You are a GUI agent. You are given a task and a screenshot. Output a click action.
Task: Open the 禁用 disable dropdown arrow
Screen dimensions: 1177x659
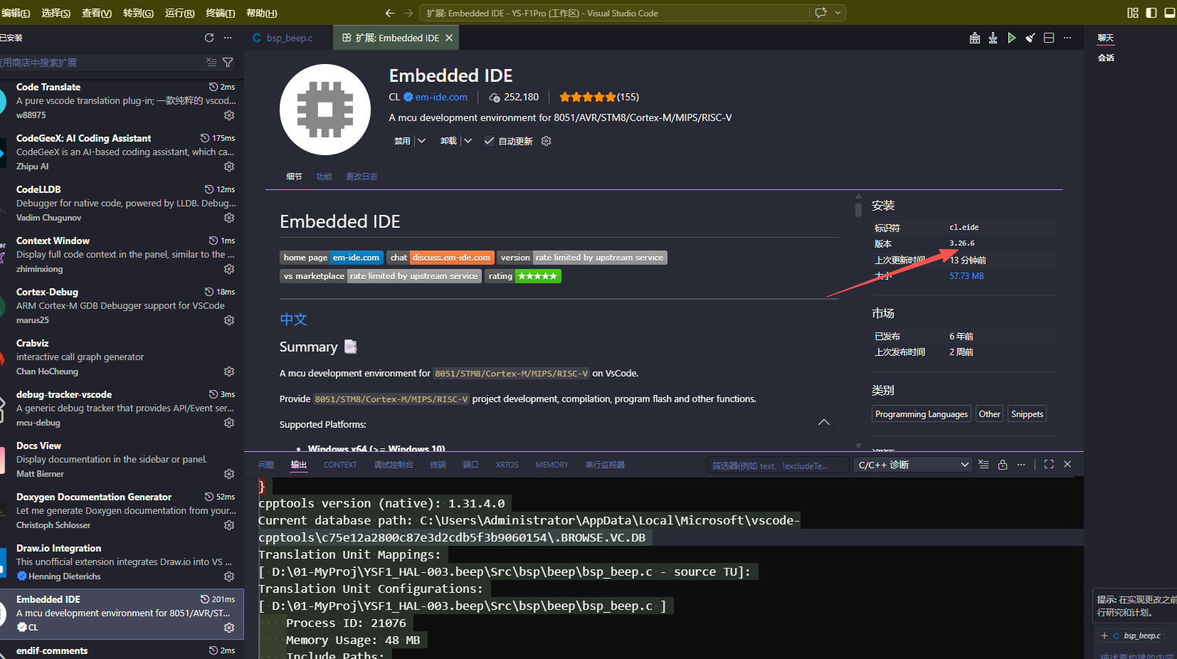point(422,141)
